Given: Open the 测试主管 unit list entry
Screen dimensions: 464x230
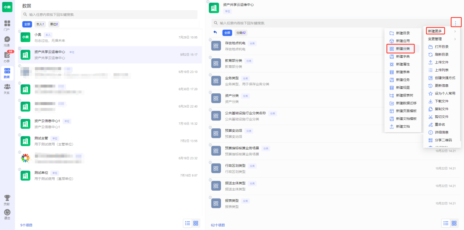Looking at the screenshot, I should click(x=110, y=141).
